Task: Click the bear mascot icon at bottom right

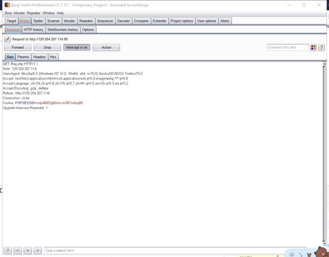Action: point(322,252)
